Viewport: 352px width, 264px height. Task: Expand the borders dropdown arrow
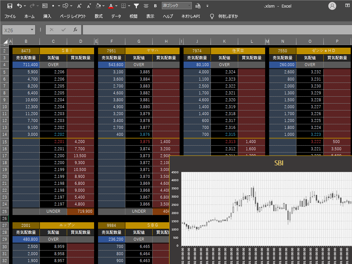129,6
